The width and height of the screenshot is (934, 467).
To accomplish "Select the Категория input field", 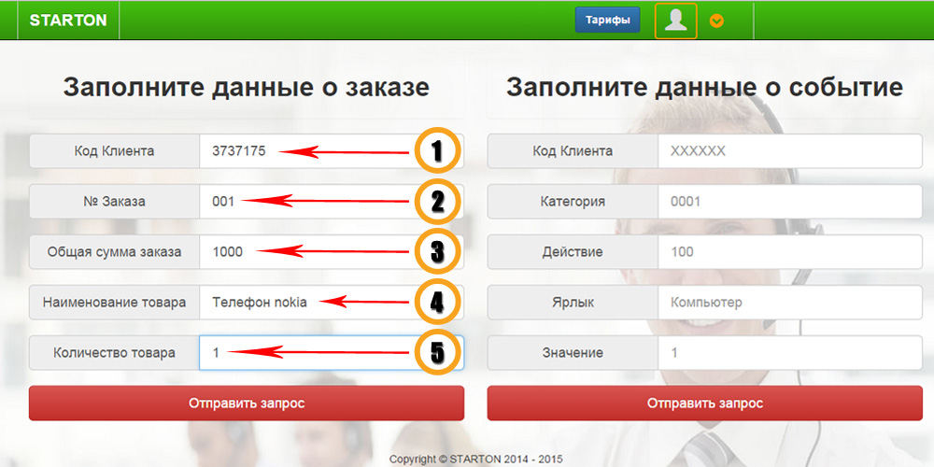I will tap(790, 202).
